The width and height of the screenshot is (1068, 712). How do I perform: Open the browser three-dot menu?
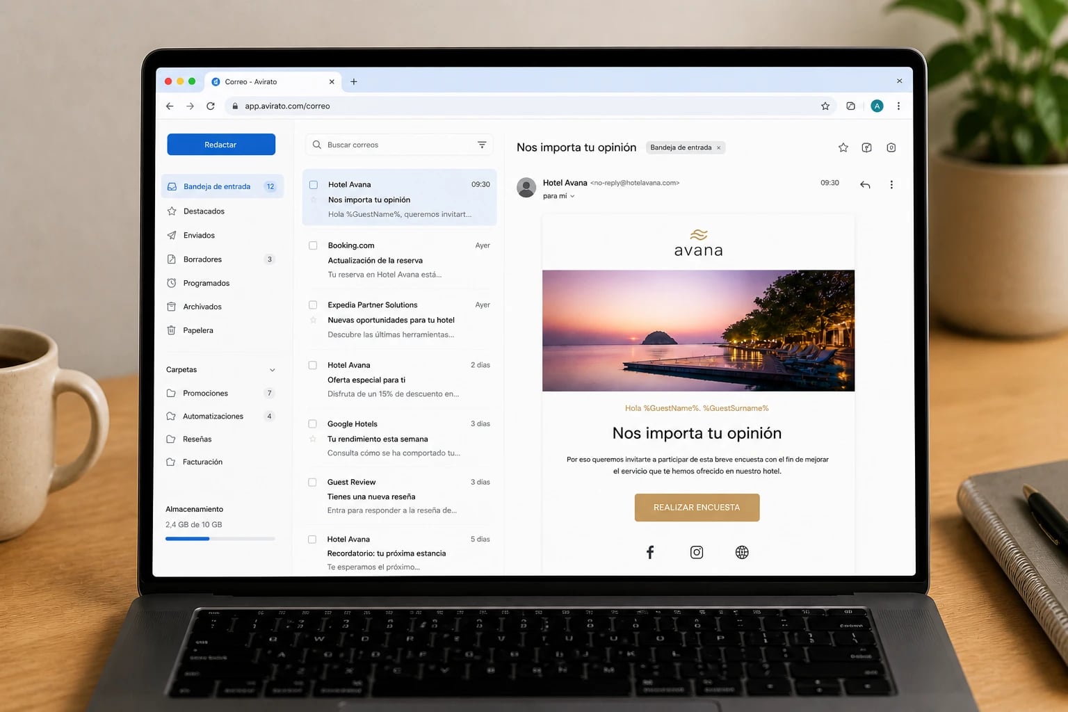[x=898, y=106]
